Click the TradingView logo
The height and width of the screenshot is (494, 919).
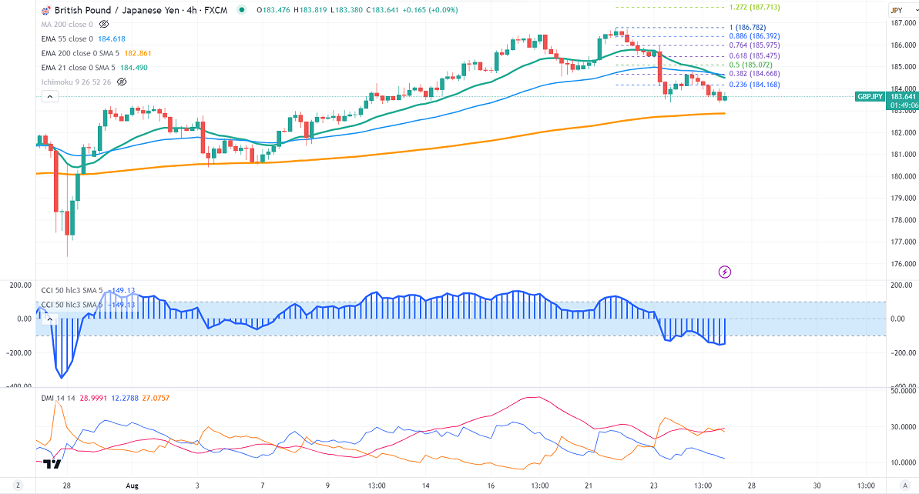[52, 464]
